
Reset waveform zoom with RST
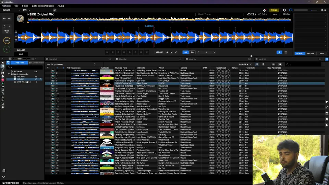[16, 36]
